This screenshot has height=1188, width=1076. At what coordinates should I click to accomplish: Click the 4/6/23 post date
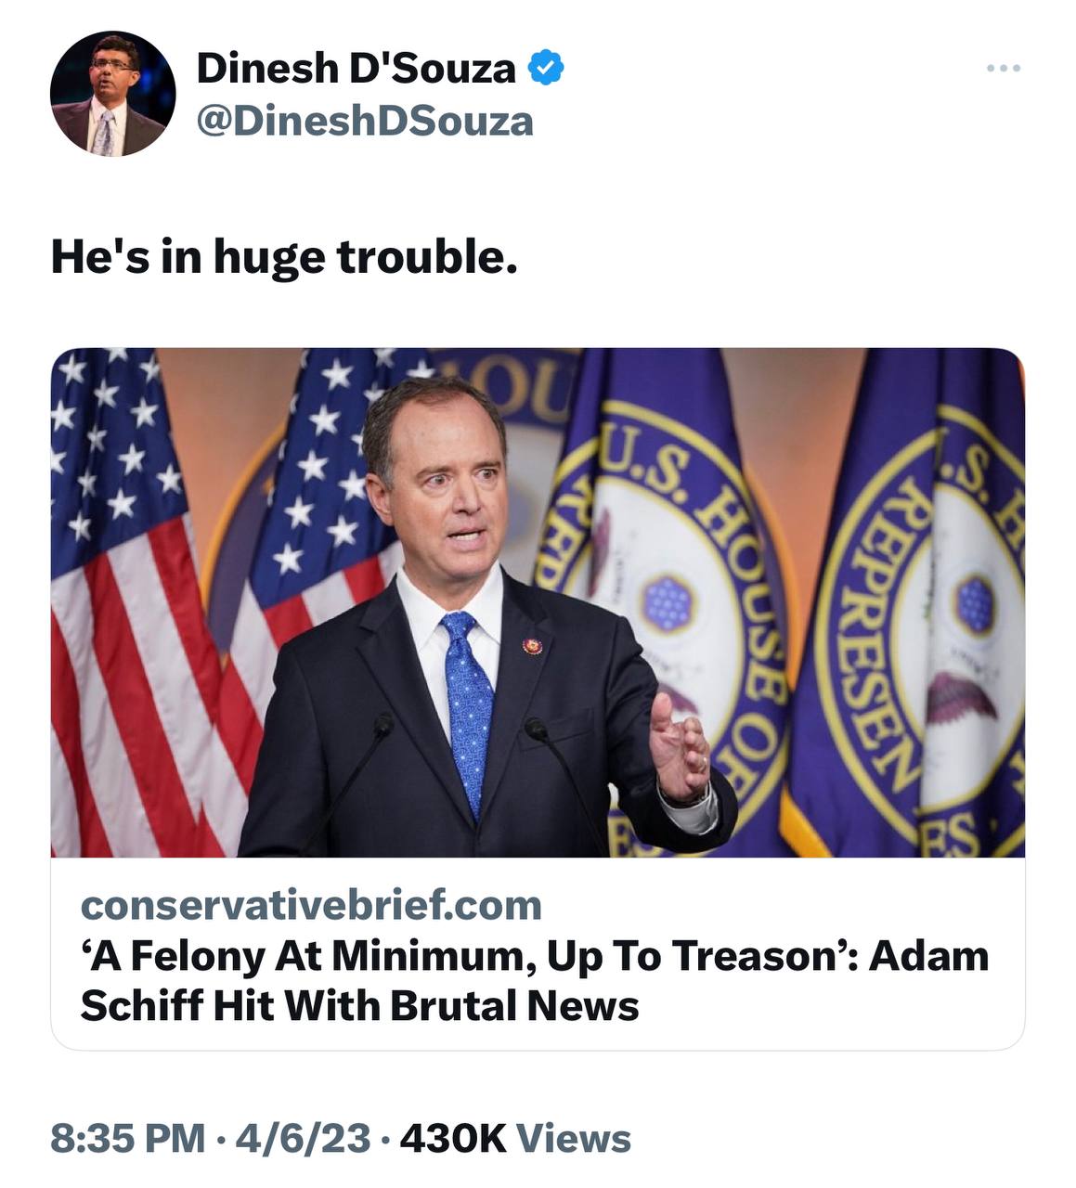[x=303, y=1138]
